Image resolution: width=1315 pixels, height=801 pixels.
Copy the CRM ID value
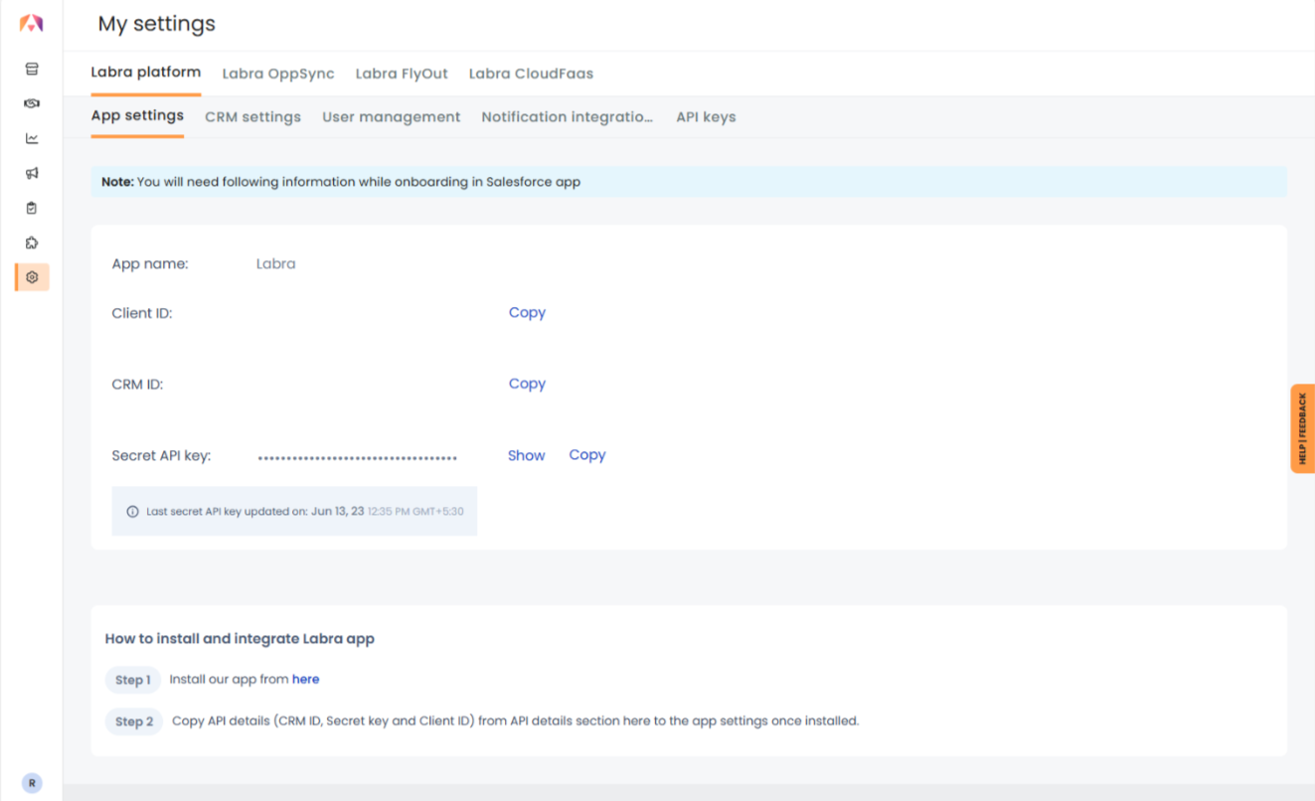527,384
